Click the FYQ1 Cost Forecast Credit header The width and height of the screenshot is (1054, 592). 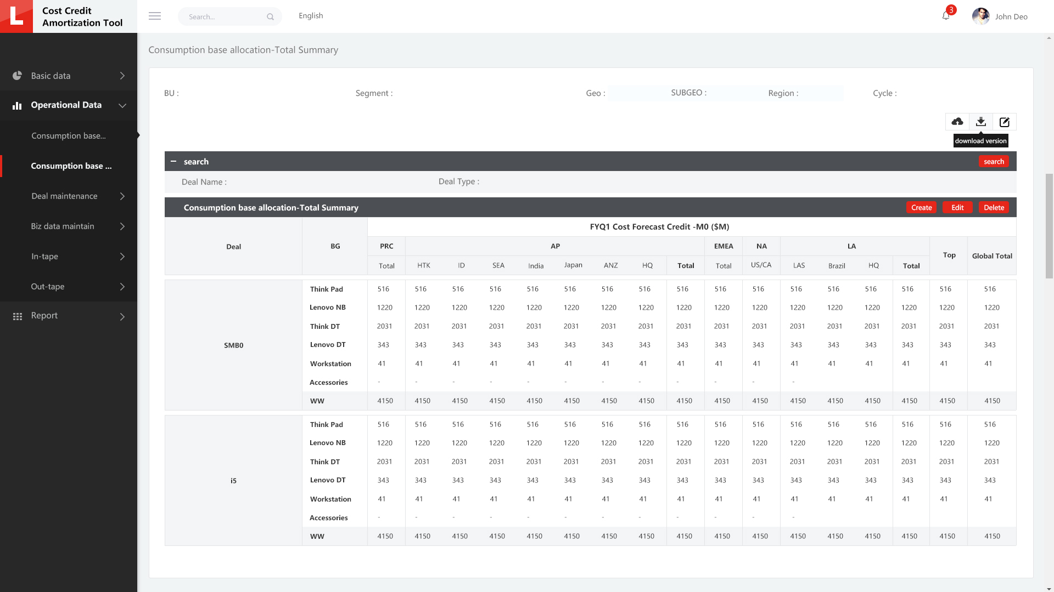[659, 227]
